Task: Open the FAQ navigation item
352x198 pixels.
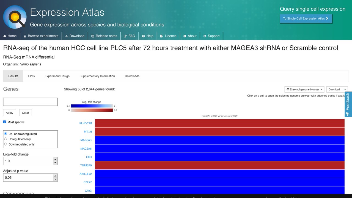Action: coord(130,36)
